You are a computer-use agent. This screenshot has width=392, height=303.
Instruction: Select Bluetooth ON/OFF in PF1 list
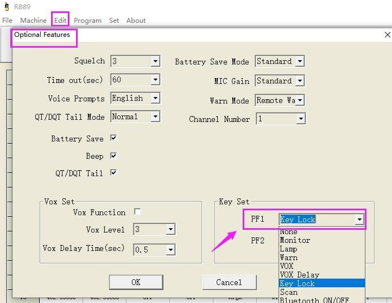[x=322, y=300]
